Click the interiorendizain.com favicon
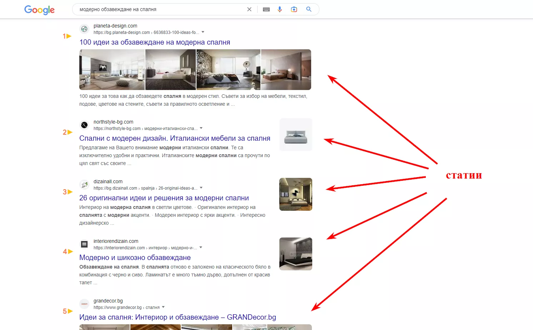 [84, 244]
